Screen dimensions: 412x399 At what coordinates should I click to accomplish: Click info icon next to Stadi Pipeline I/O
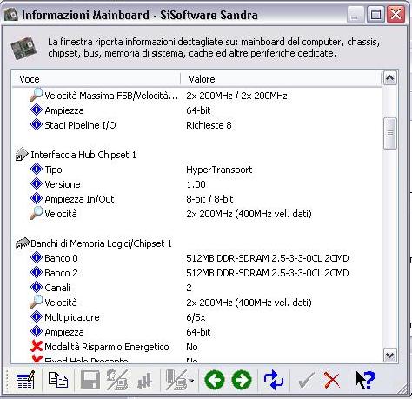tap(37, 124)
